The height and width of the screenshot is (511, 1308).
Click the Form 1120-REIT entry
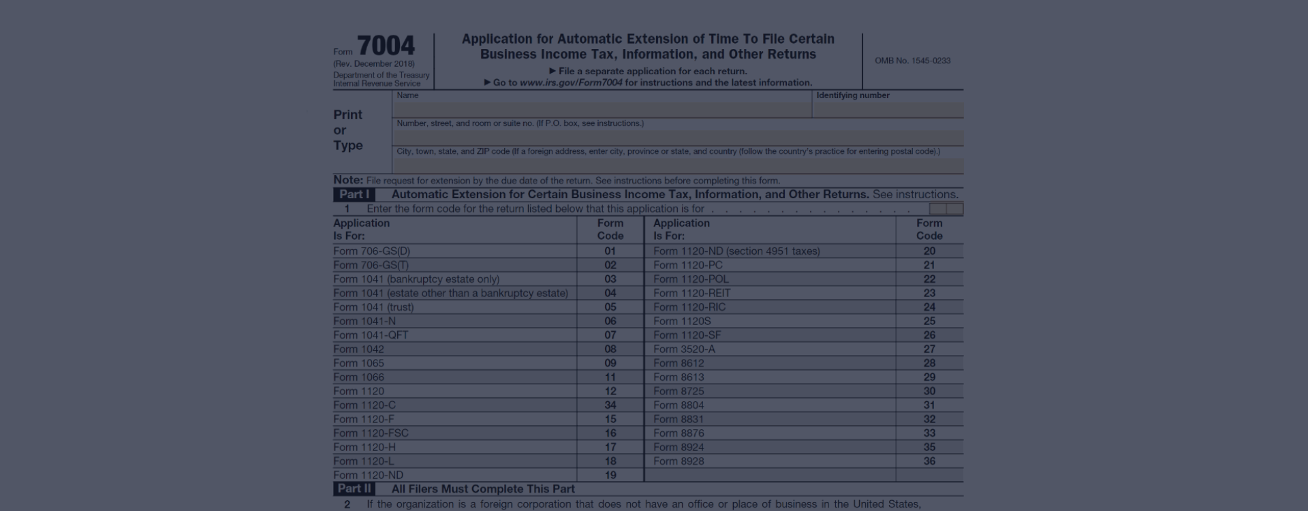(x=691, y=293)
